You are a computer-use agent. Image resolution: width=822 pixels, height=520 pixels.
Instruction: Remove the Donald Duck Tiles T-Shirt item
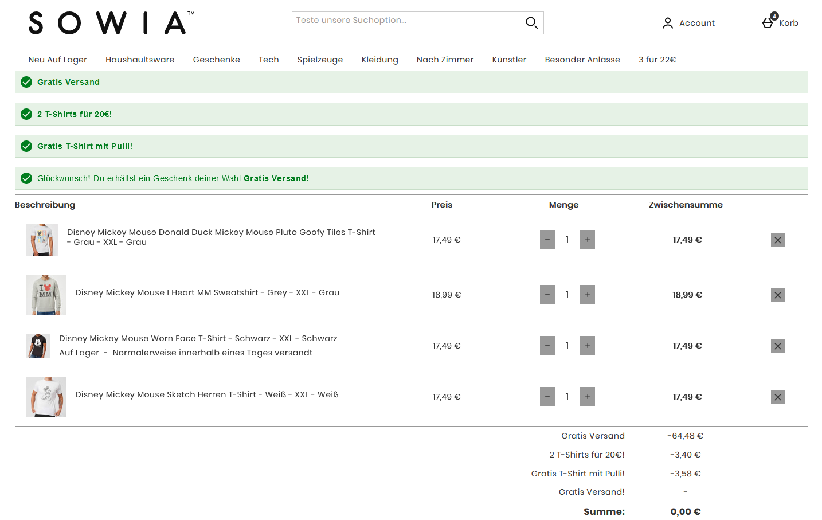pyautogui.click(x=777, y=240)
